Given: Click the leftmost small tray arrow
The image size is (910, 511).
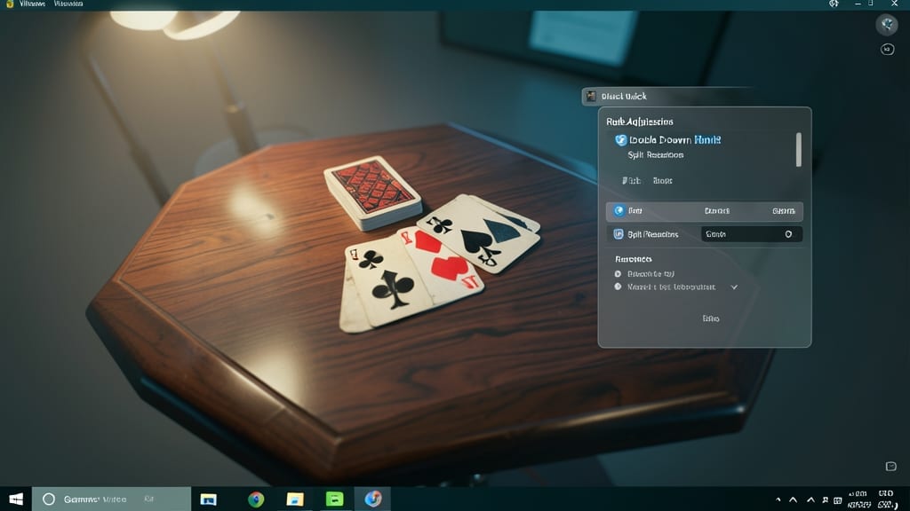Looking at the screenshot, I should pyautogui.click(x=778, y=499).
